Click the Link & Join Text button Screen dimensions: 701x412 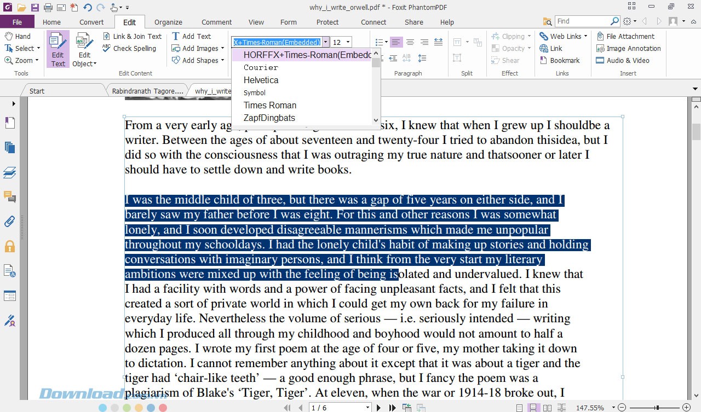[132, 36]
